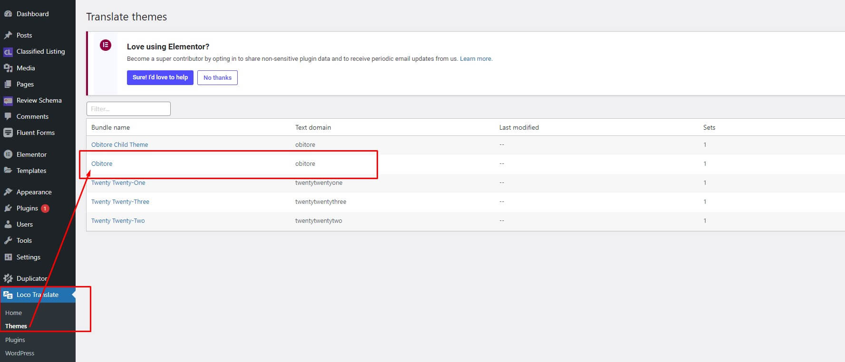Click the twentytwentytwo text domain cell

pyautogui.click(x=319, y=220)
